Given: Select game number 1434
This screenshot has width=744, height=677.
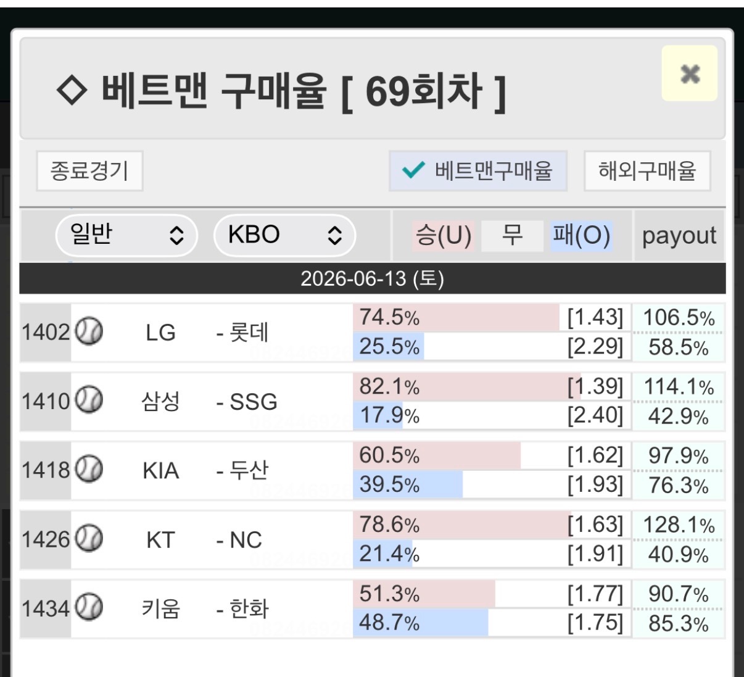Looking at the screenshot, I should click(46, 609).
